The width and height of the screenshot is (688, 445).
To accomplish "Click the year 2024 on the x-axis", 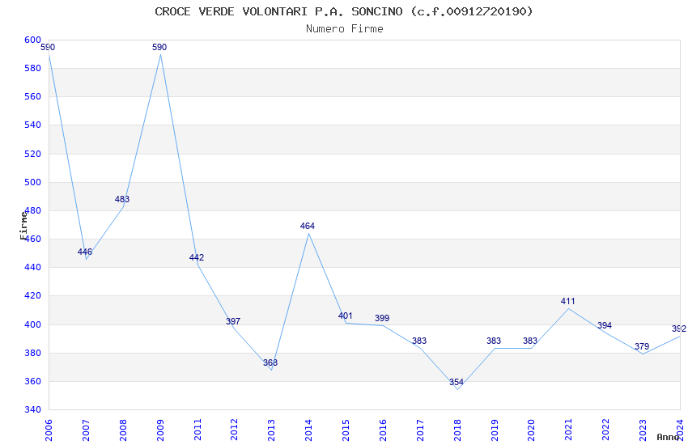I will click(x=680, y=430).
